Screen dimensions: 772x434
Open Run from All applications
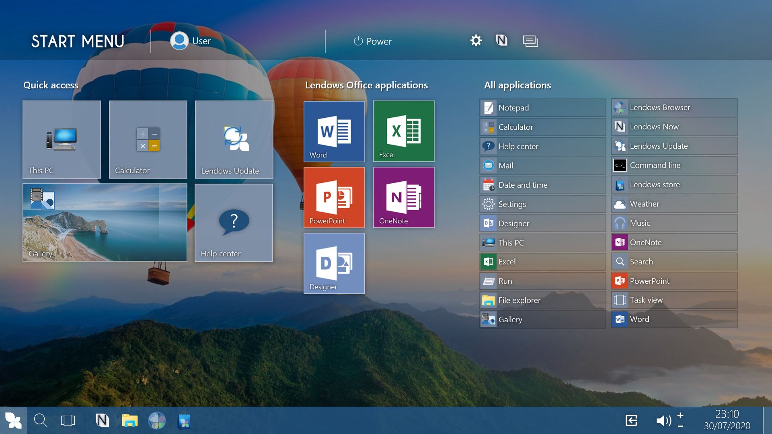point(543,281)
